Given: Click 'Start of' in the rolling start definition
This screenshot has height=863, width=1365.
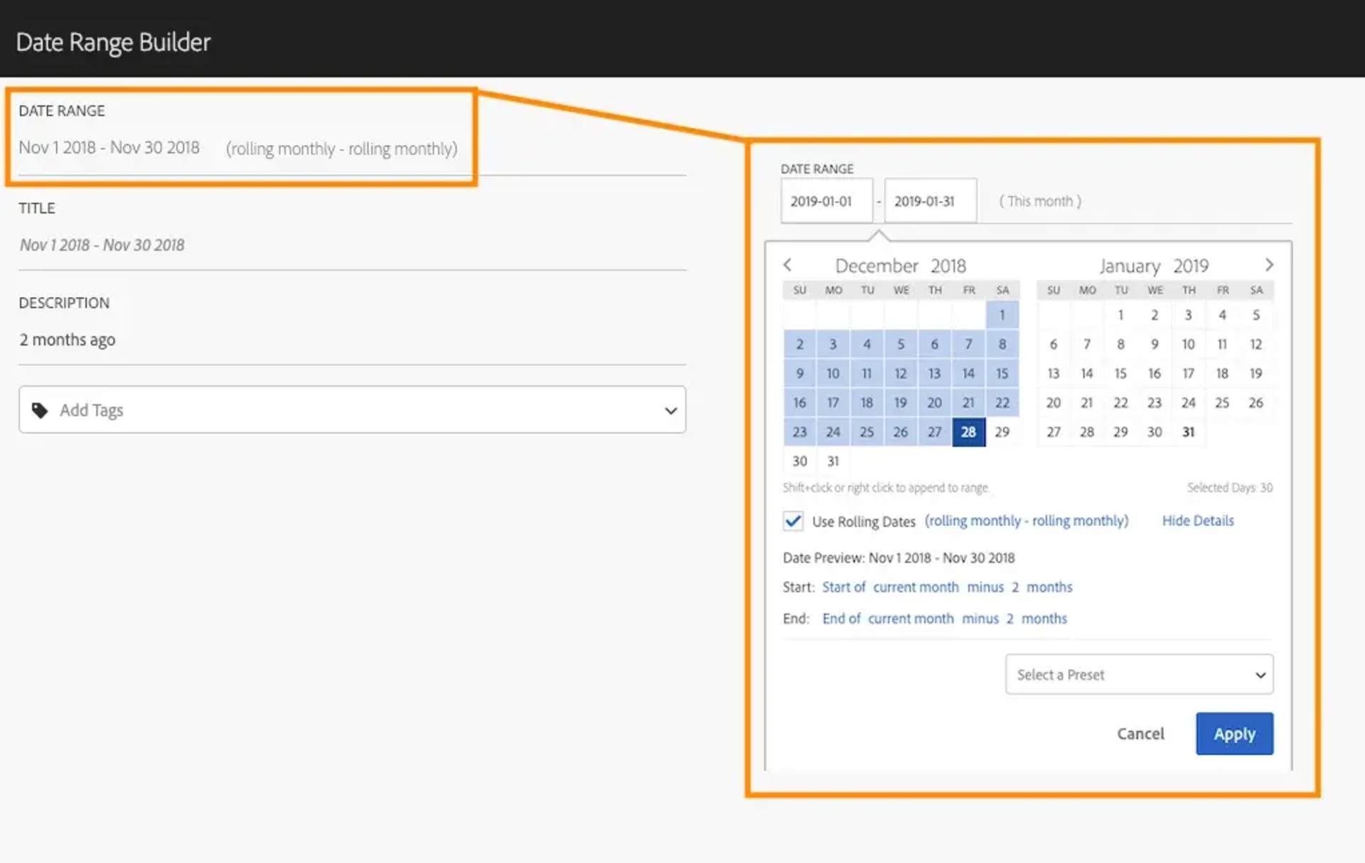Looking at the screenshot, I should [844, 587].
